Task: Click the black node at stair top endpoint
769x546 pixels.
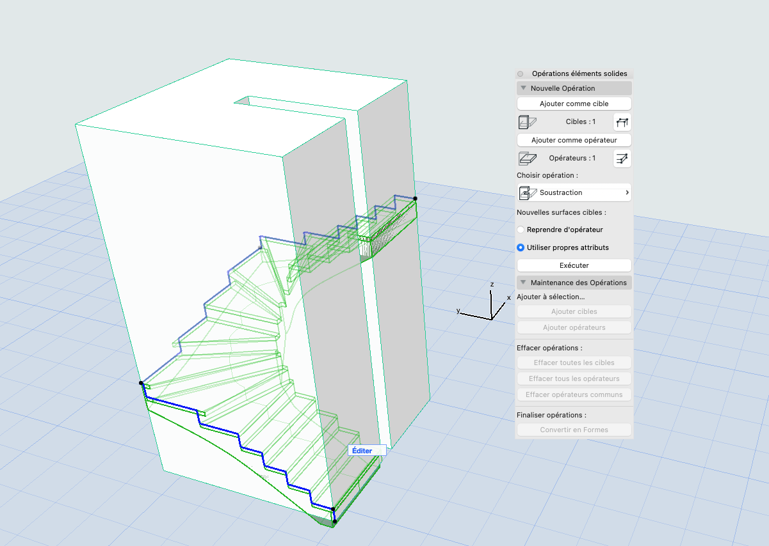Action: tap(415, 199)
